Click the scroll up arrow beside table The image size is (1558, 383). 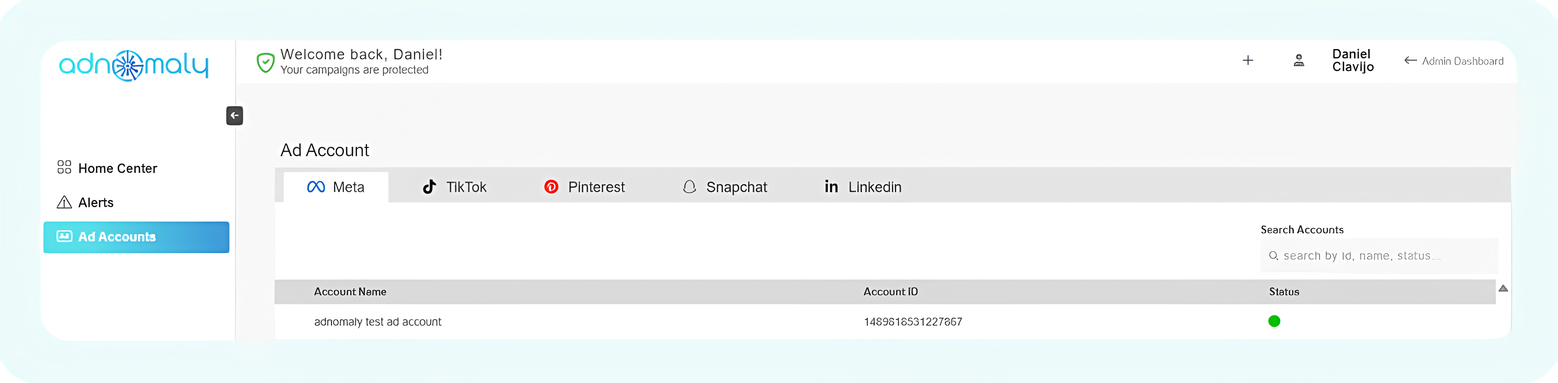[x=1503, y=288]
